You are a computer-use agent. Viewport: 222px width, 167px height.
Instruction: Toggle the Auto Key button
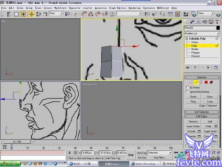142,153
